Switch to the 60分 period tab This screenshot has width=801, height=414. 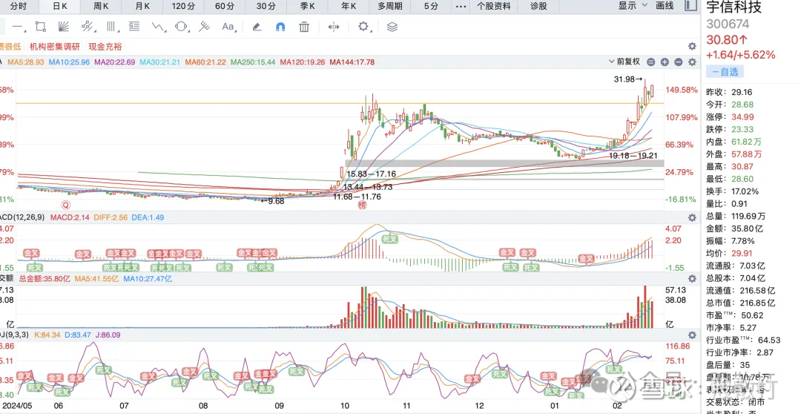[x=224, y=6]
